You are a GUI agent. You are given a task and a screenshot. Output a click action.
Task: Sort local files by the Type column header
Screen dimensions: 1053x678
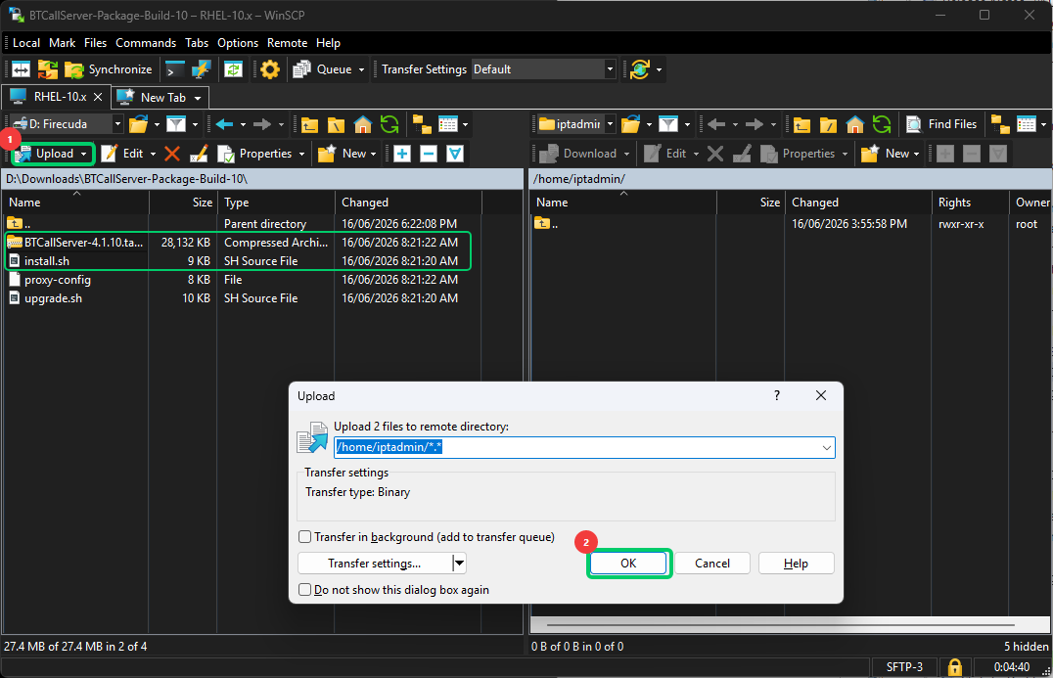coord(275,203)
